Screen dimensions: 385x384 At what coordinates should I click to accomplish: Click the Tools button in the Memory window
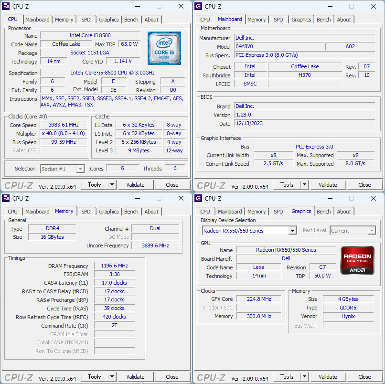(x=95, y=377)
